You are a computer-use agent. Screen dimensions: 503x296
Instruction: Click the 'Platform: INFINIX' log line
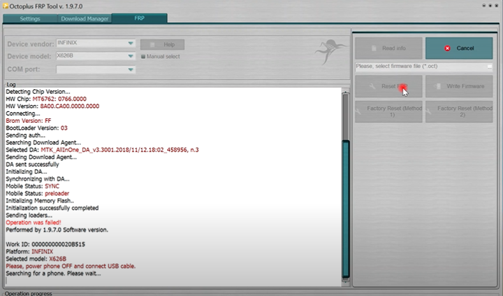29,252
